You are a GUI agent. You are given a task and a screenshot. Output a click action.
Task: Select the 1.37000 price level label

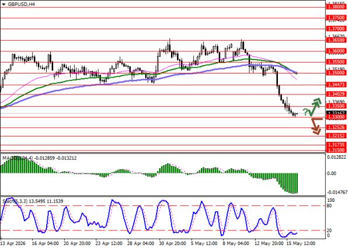click(x=336, y=29)
